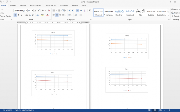Image resolution: width=180 pixels, height=112 pixels.
Task: Increase paragraph indent
Action: tap(73, 11)
